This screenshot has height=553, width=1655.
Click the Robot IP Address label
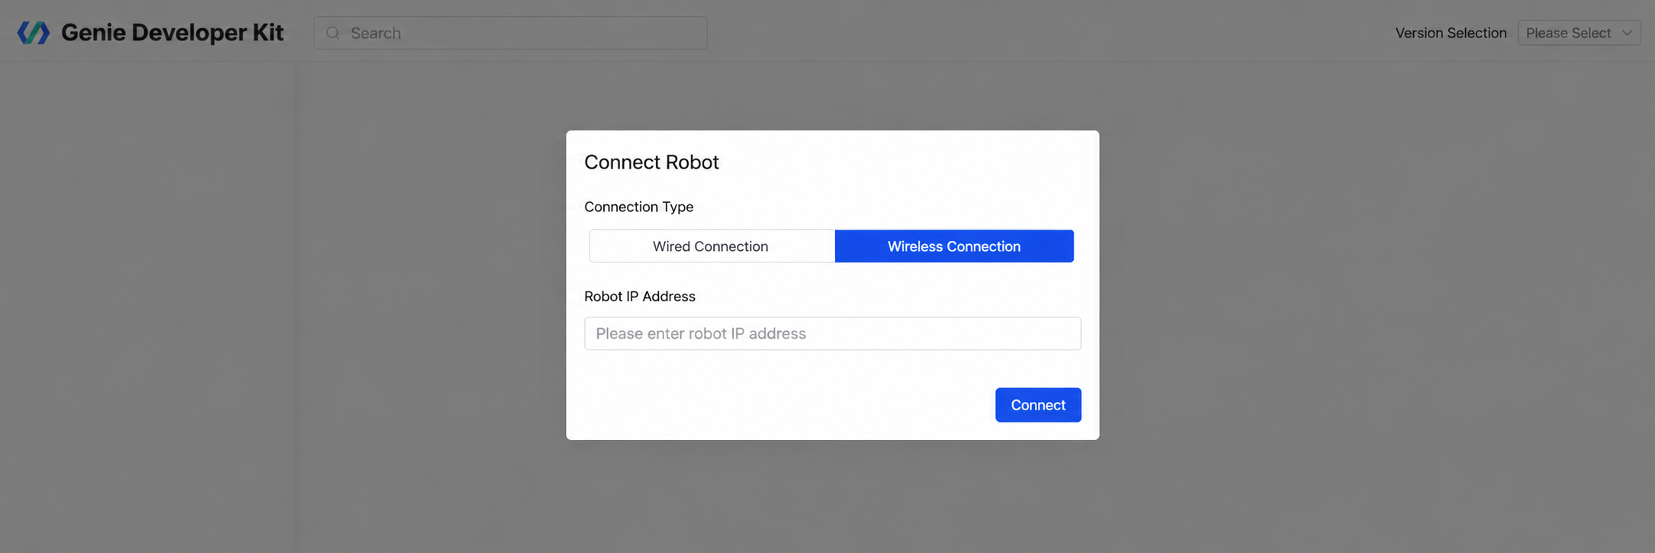(x=639, y=296)
